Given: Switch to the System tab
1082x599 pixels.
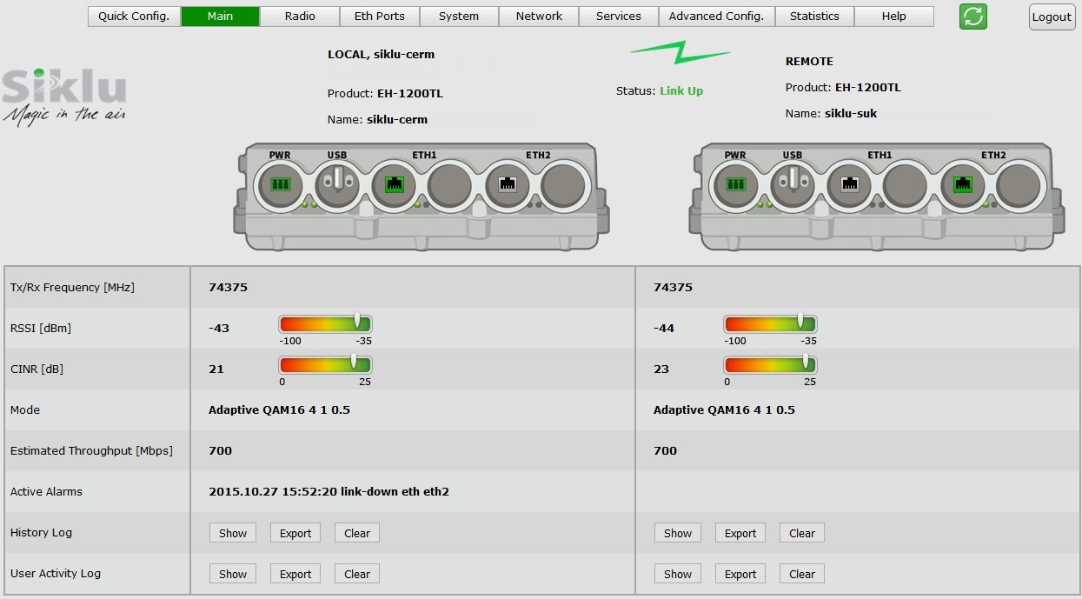Looking at the screenshot, I should (x=459, y=17).
